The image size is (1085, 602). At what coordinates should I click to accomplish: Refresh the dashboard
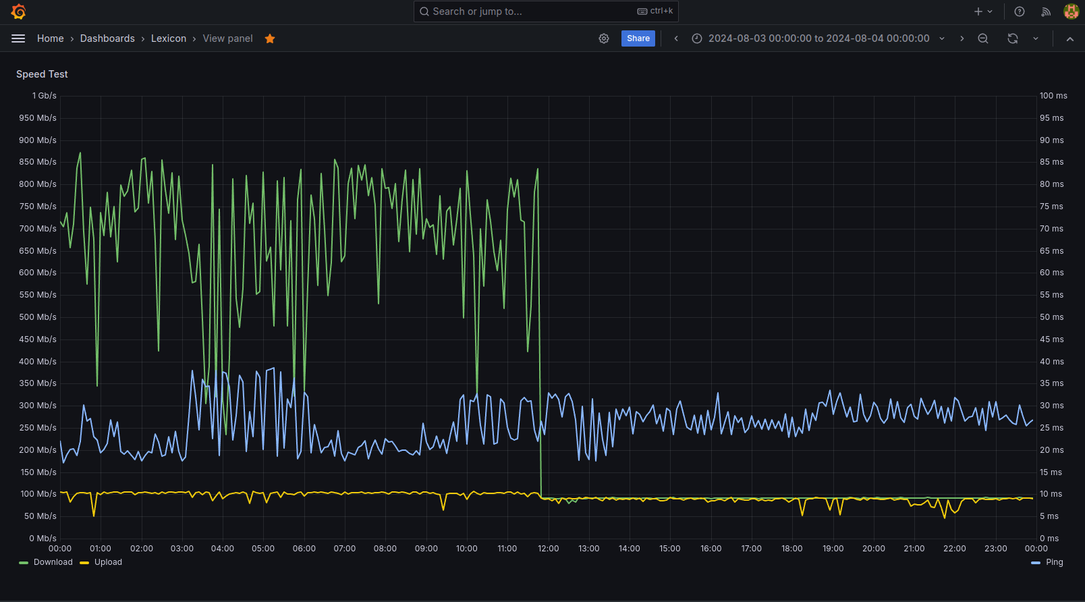click(1013, 38)
